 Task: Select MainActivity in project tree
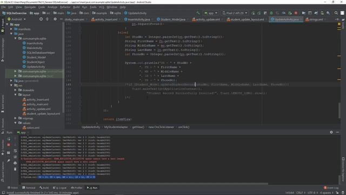pos(32,48)
